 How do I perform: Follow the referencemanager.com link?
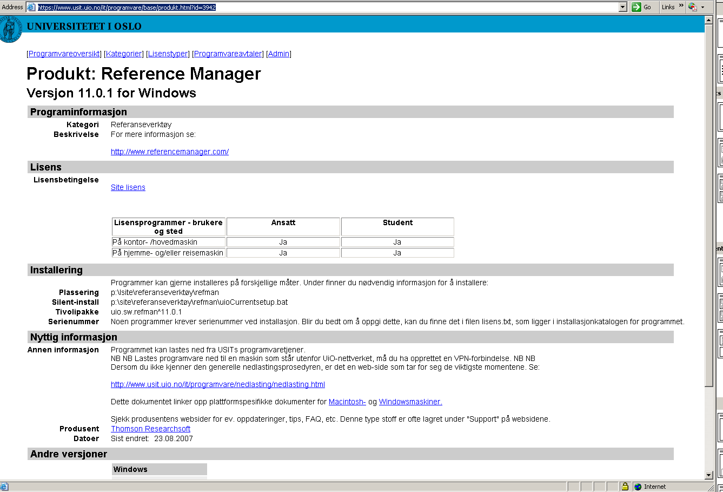click(170, 152)
